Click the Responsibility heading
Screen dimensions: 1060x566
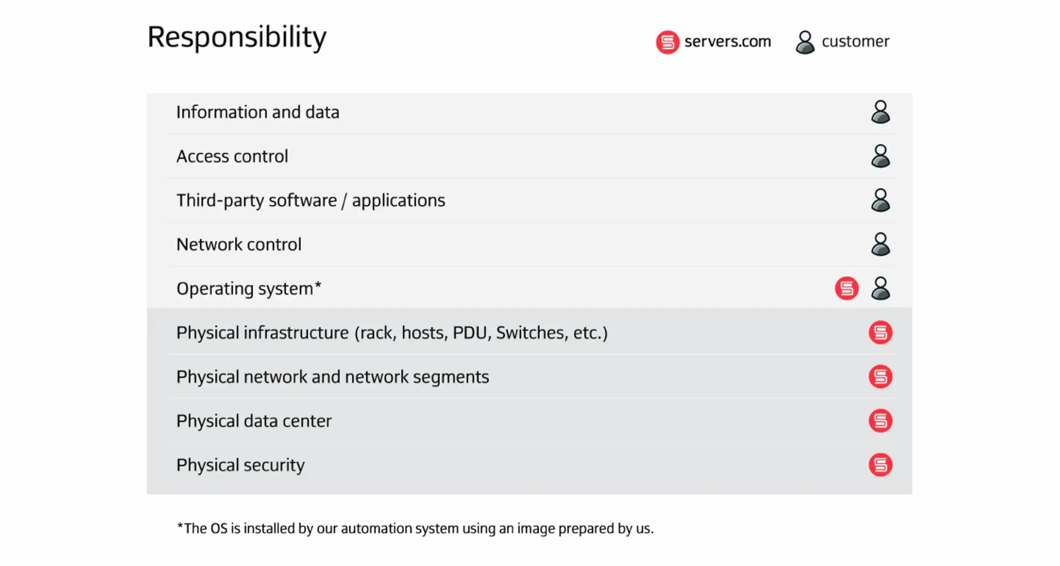point(237,38)
